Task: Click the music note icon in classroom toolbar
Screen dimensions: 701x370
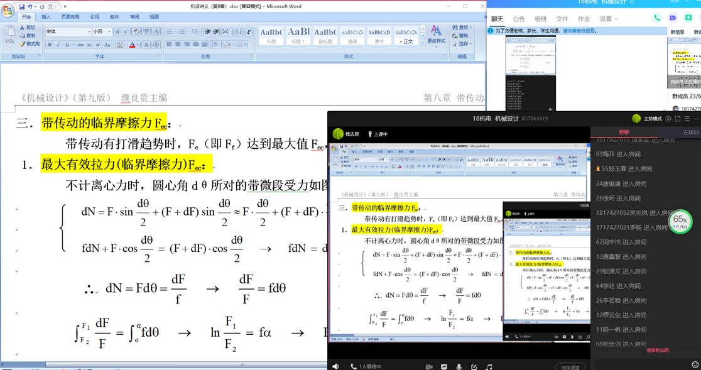Action: [x=489, y=367]
